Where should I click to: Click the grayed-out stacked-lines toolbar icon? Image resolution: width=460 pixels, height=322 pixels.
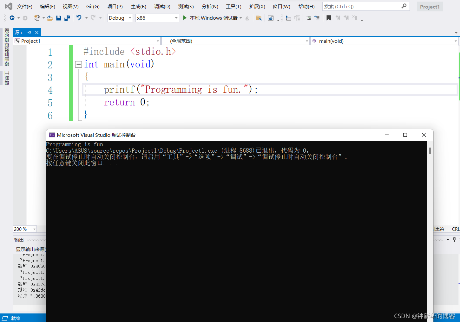(x=297, y=18)
